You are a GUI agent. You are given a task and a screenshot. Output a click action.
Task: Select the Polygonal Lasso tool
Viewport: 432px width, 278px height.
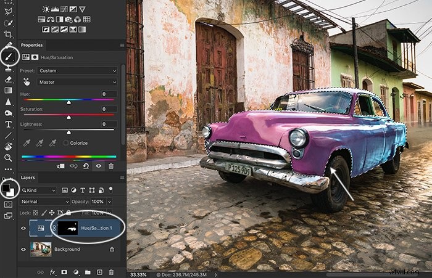8,12
